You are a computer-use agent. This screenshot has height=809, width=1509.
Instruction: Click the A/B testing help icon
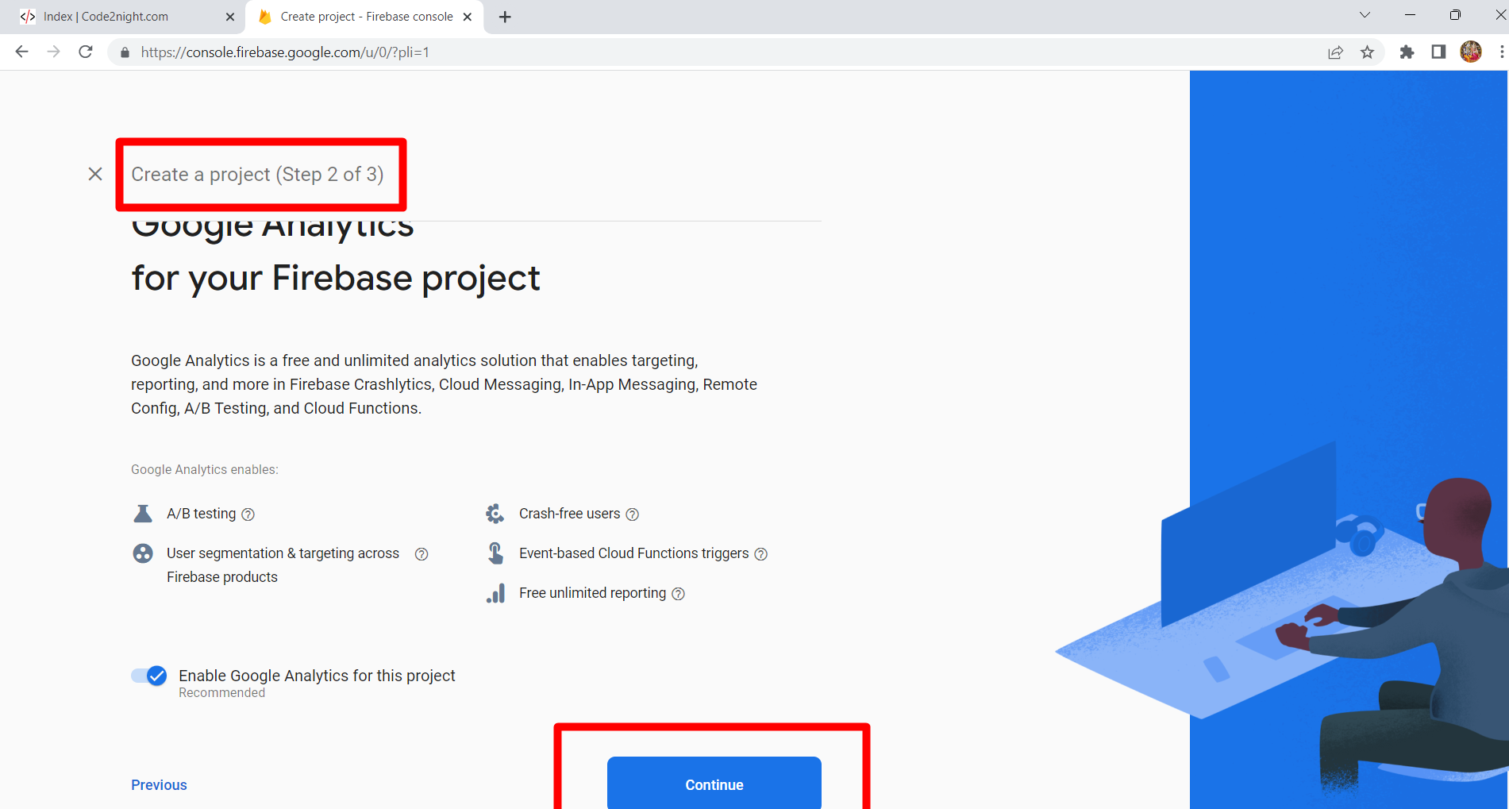[248, 514]
